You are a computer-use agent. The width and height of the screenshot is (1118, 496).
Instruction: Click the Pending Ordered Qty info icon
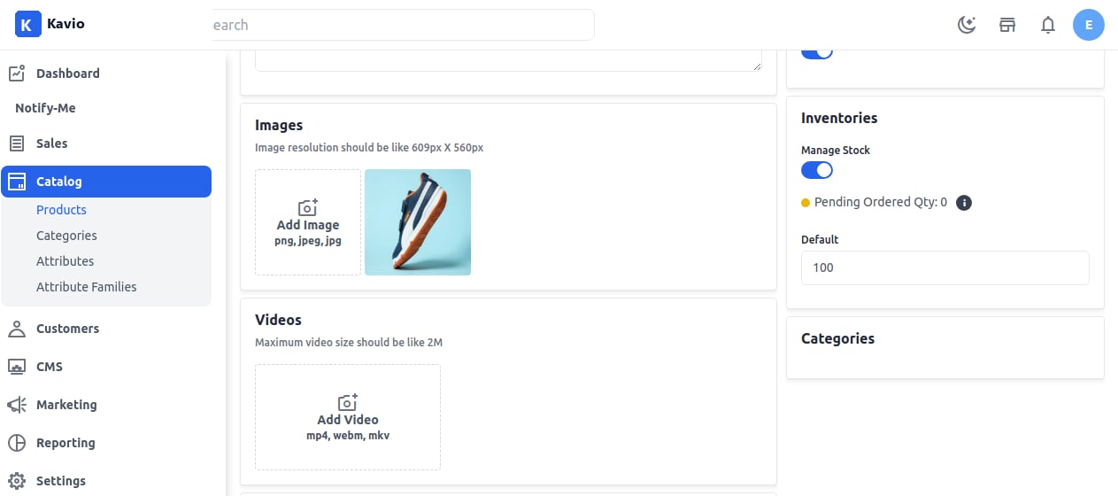[965, 203]
